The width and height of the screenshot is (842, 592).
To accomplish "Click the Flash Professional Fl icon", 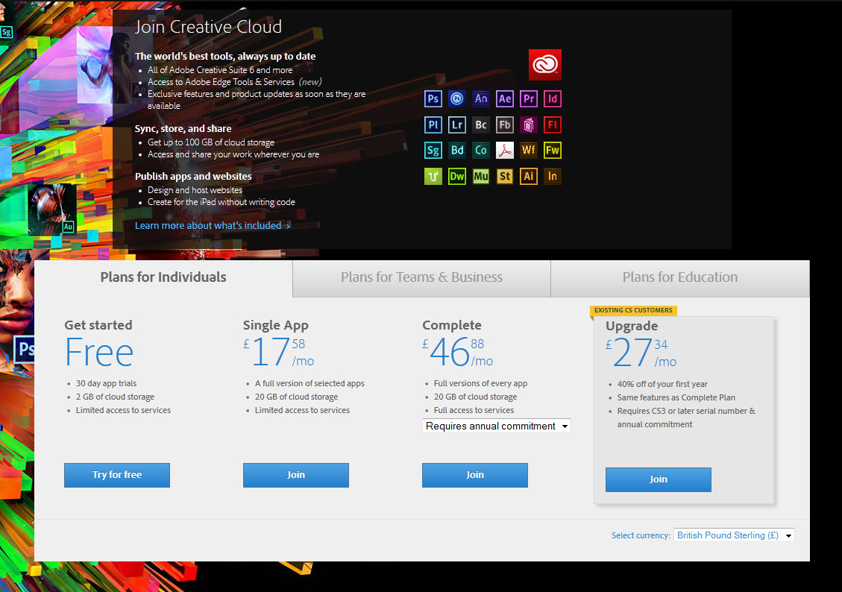I will 553,125.
